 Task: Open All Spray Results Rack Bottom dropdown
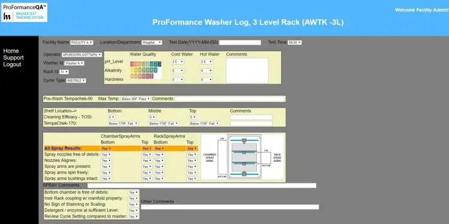[159, 149]
